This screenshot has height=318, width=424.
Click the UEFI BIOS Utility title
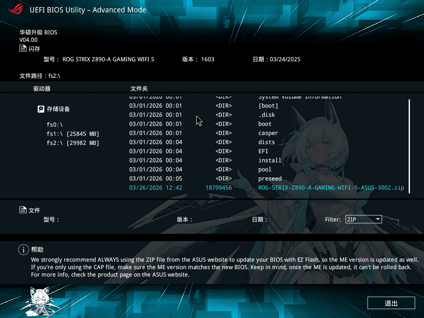(88, 10)
